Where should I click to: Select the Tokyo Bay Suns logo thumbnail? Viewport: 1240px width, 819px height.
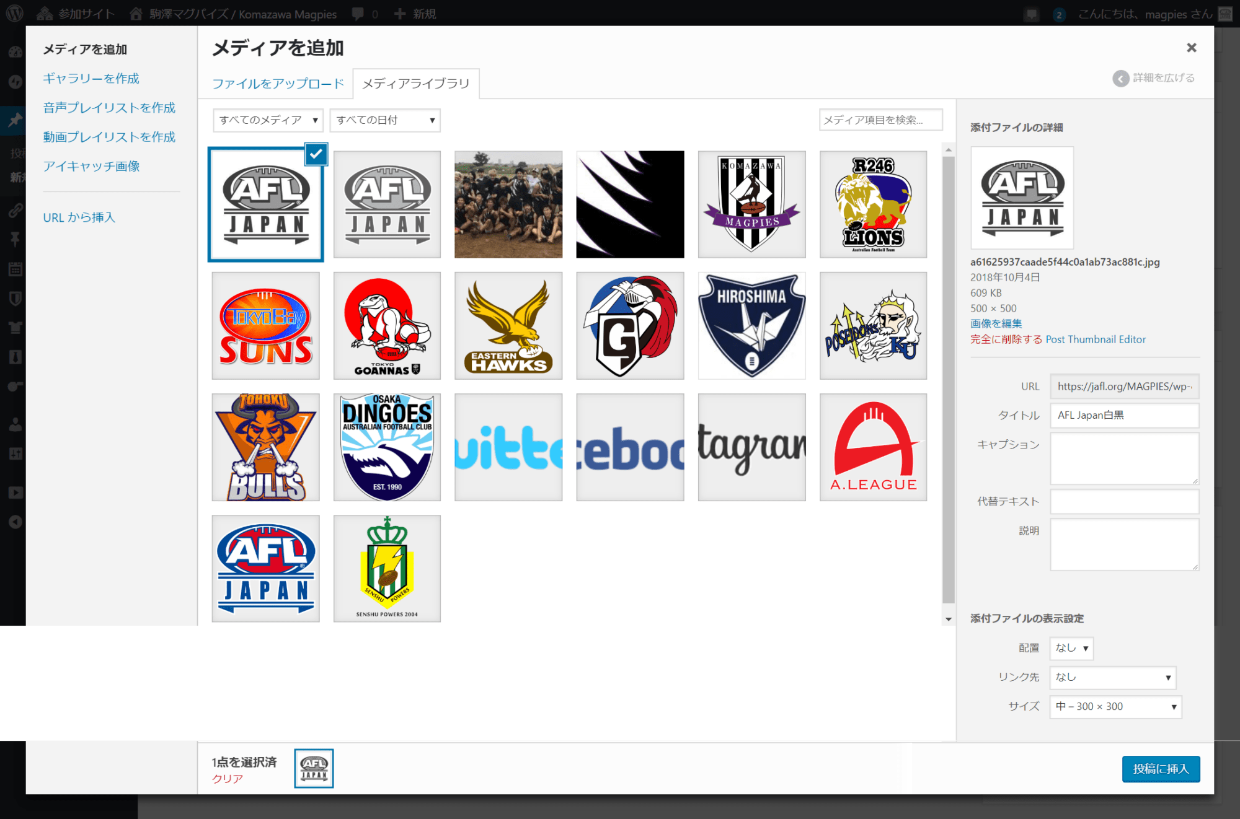265,326
